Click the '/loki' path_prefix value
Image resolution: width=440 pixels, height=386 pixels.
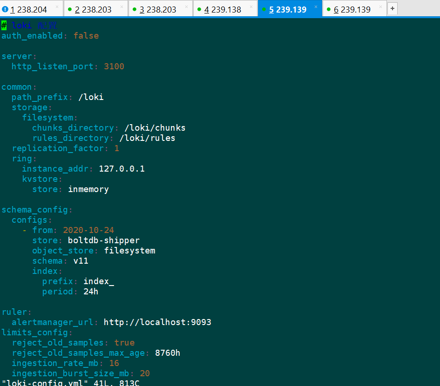point(91,97)
